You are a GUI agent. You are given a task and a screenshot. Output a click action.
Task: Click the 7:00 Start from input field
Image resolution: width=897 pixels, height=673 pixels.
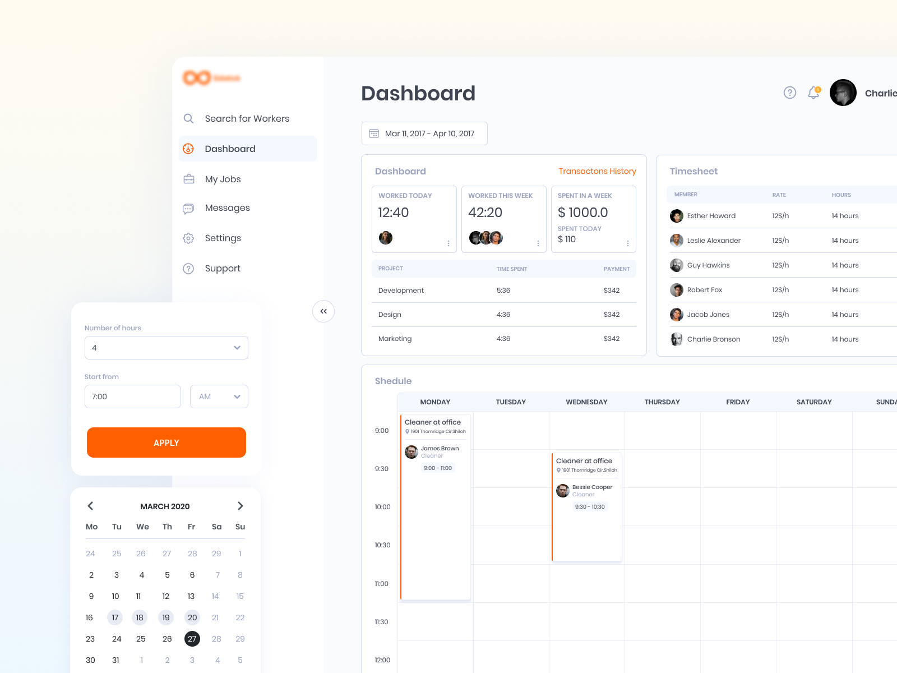point(132,397)
